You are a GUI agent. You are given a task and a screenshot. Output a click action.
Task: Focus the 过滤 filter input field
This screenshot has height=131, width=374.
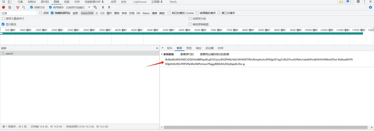[19, 13]
